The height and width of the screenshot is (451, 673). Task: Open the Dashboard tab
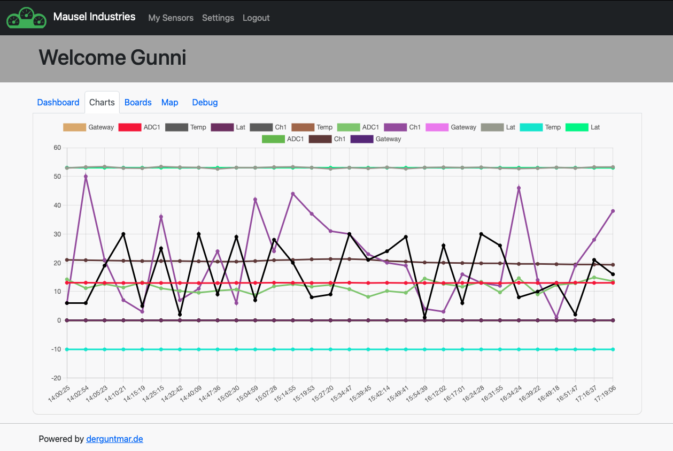(x=58, y=102)
